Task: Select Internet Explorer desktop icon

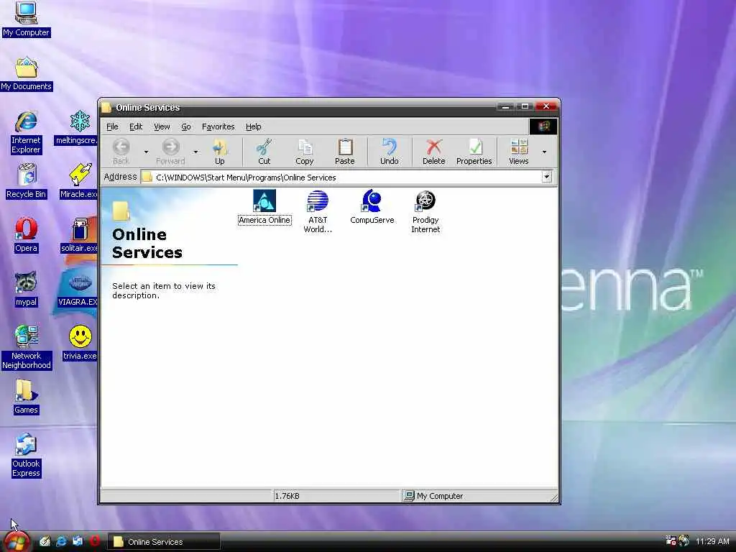Action: (x=26, y=132)
